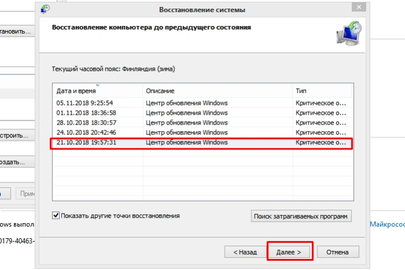Click 'Настроить…' button in background window
Image resolution: width=405 pixels, height=270 pixels.
point(17,136)
